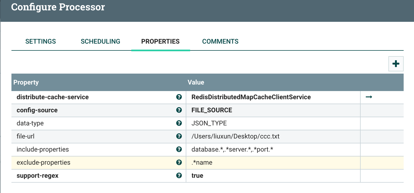The image size is (414, 193).
Task: Open the Scheduling tab
Action: pos(101,41)
